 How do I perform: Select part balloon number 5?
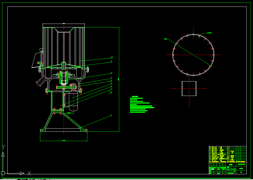(x=111, y=84)
